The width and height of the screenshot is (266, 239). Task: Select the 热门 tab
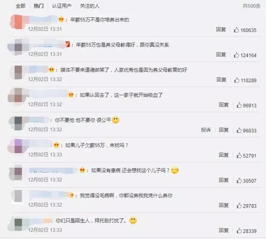point(39,6)
